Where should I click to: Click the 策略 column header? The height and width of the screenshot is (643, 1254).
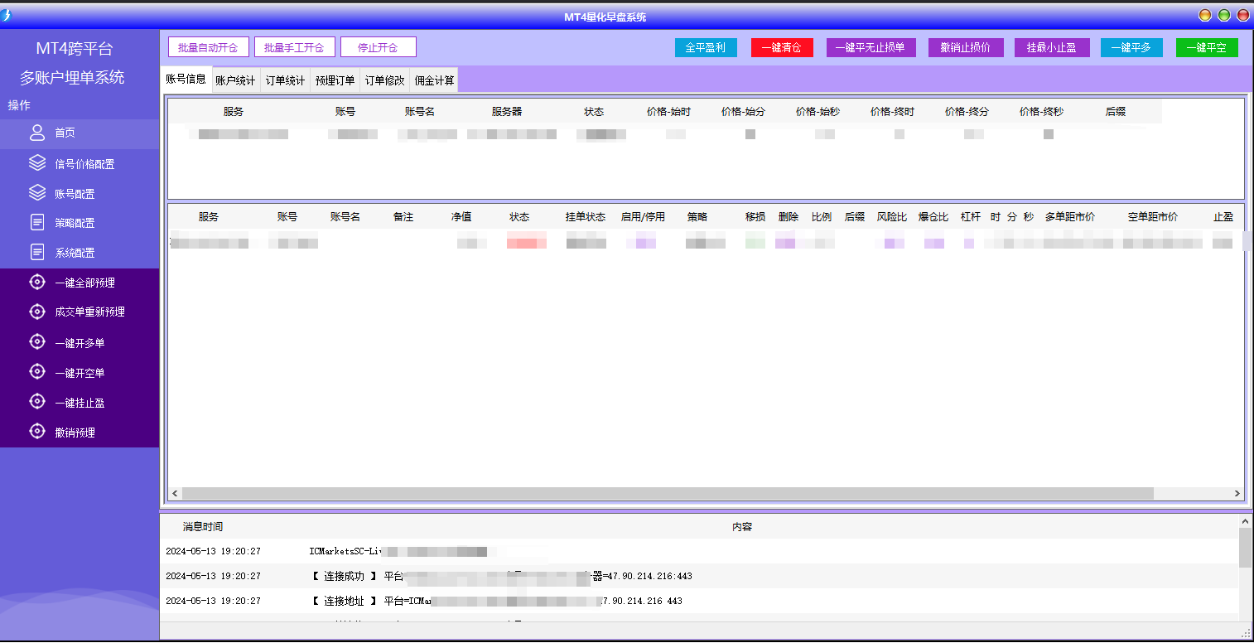pos(697,217)
